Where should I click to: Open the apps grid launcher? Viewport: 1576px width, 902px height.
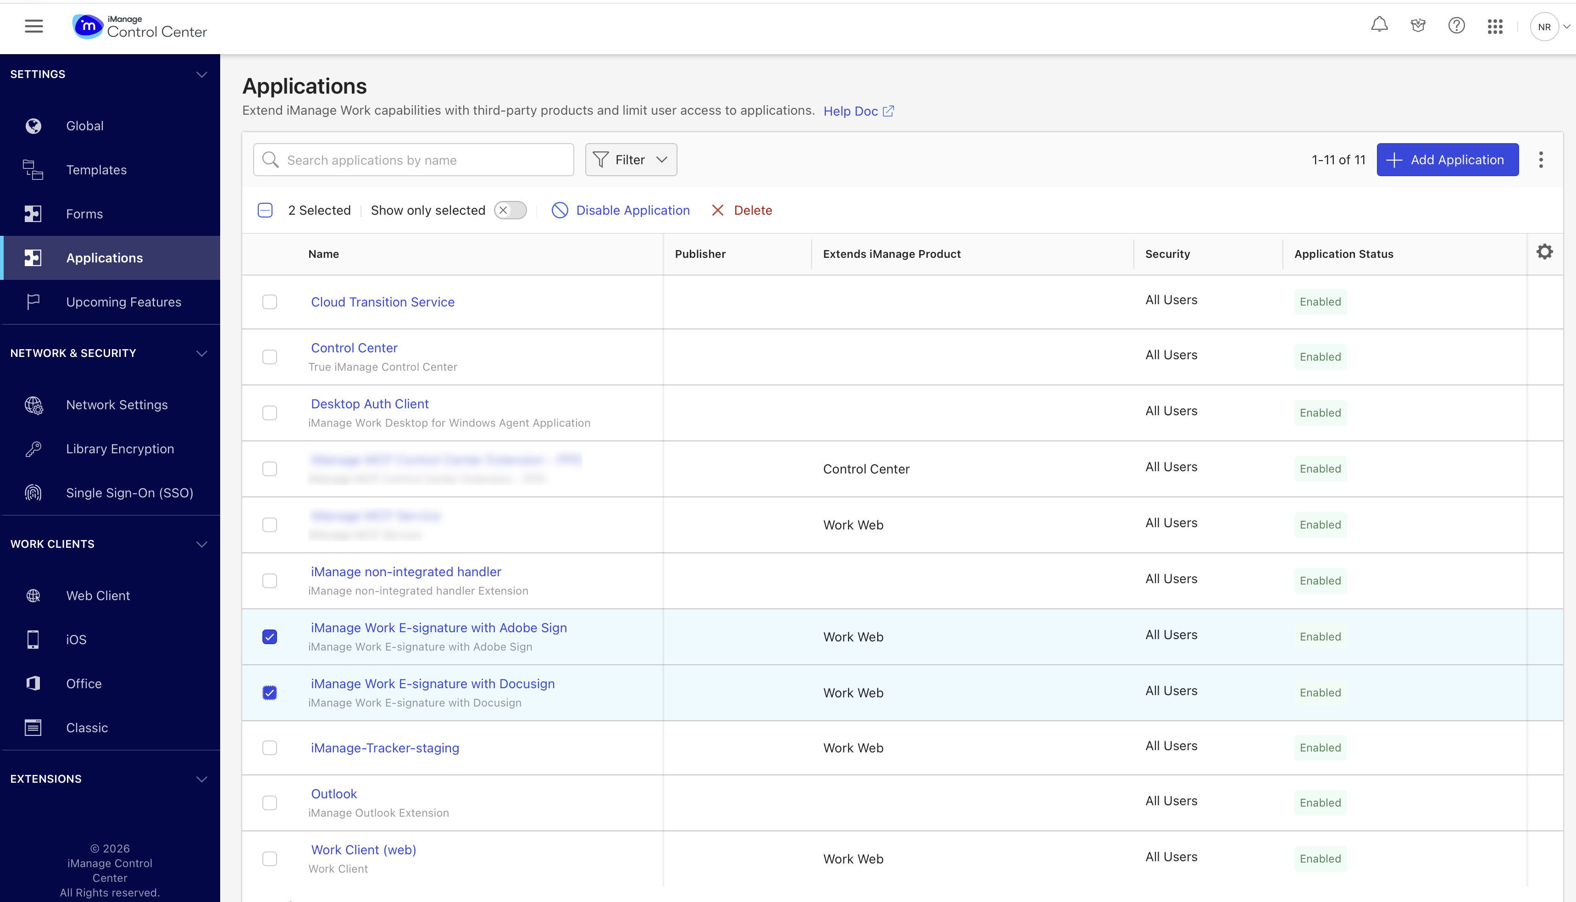[1495, 27]
